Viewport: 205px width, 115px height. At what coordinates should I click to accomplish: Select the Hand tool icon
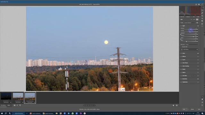coord(202,99)
